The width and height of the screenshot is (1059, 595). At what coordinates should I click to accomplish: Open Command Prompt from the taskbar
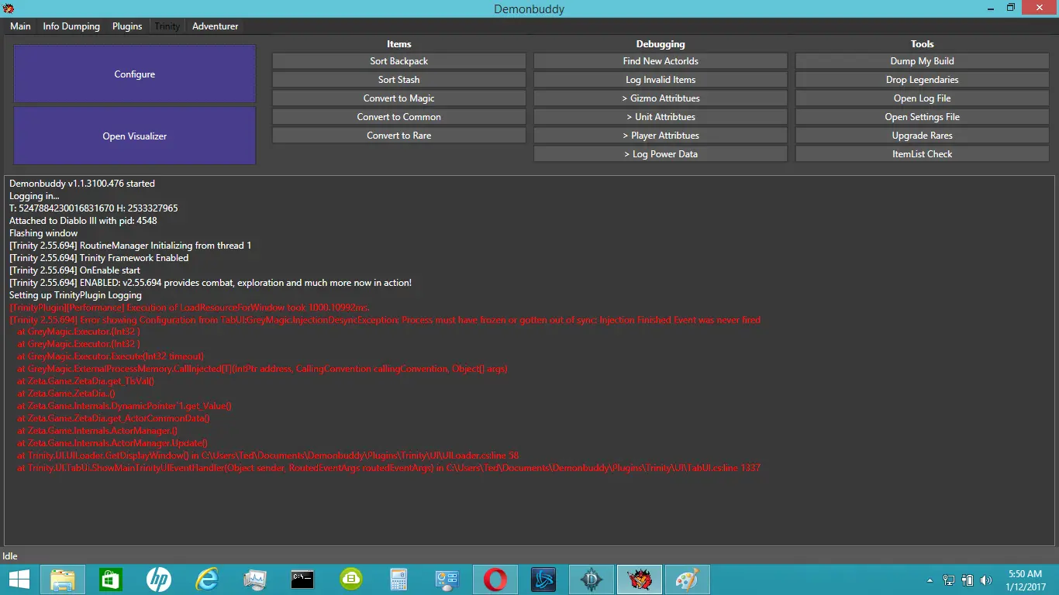coord(302,580)
